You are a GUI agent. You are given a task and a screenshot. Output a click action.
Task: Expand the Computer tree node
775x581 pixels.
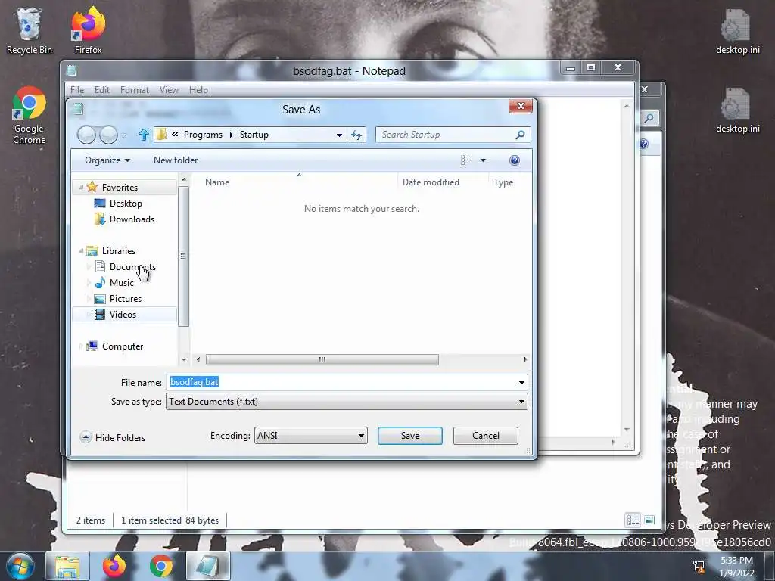click(x=81, y=346)
